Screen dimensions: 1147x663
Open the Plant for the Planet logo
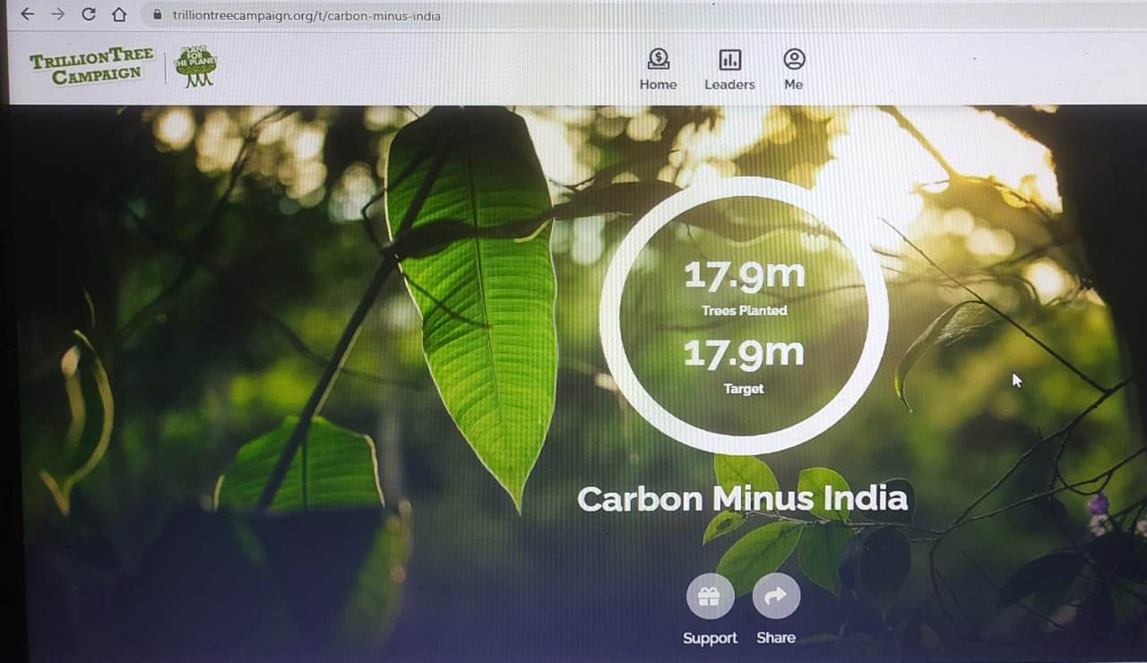tap(195, 67)
